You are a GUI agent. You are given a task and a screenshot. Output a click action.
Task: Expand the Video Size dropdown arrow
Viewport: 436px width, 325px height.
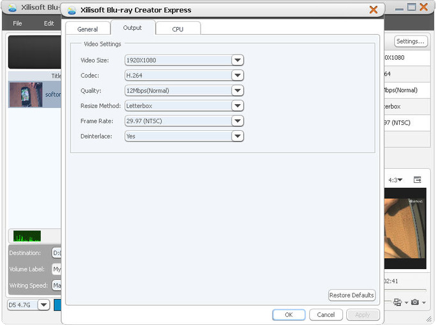tap(237, 60)
